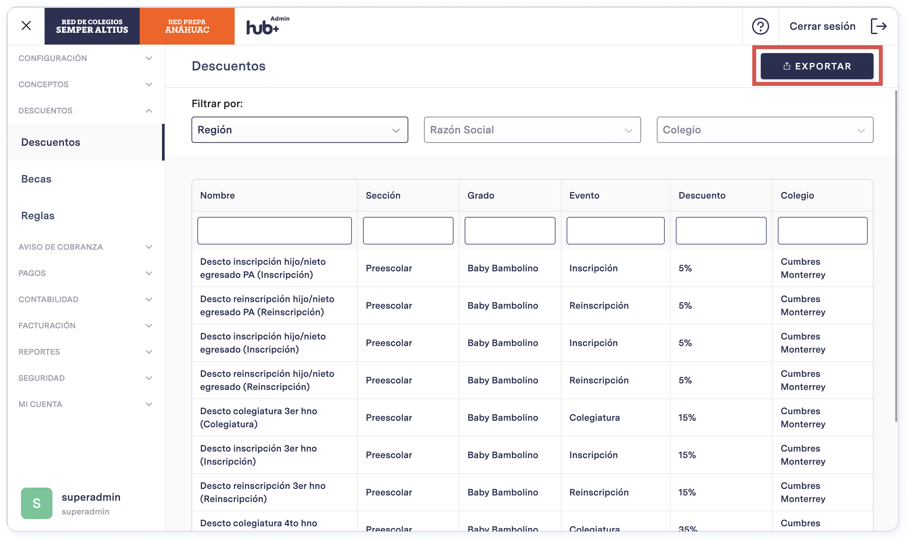909x542 pixels.
Task: Click the vertical page scrollbar
Action: coord(896,256)
